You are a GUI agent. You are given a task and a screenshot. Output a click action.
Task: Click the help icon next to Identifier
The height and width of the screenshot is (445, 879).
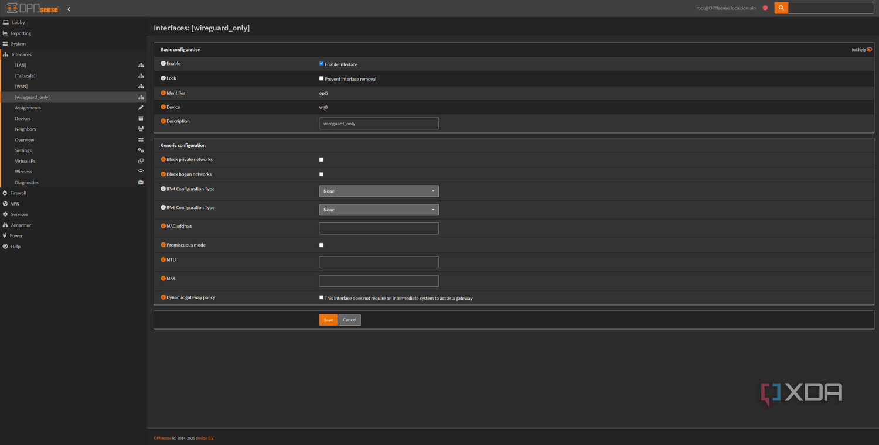(x=163, y=93)
